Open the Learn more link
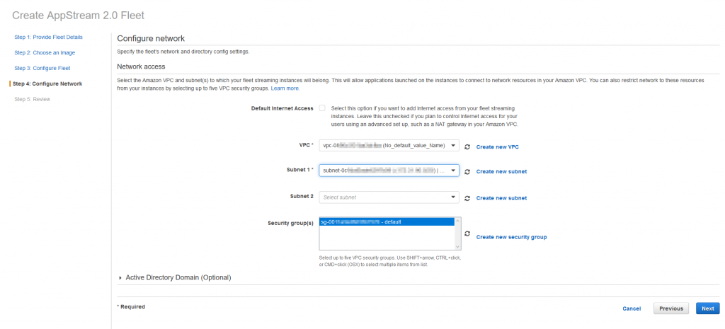The width and height of the screenshot is (725, 329). [x=285, y=88]
